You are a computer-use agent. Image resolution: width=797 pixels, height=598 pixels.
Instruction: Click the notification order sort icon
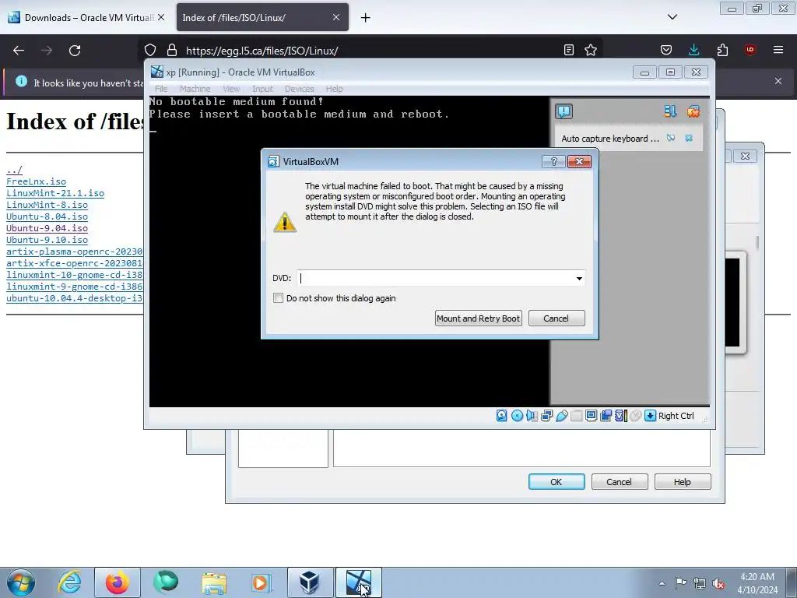tap(670, 111)
